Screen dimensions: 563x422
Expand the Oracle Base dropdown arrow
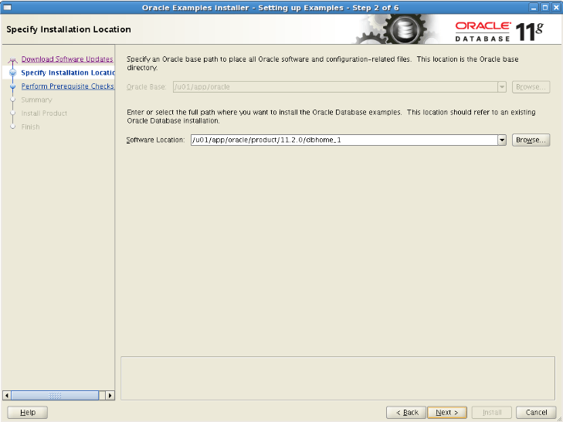click(502, 86)
